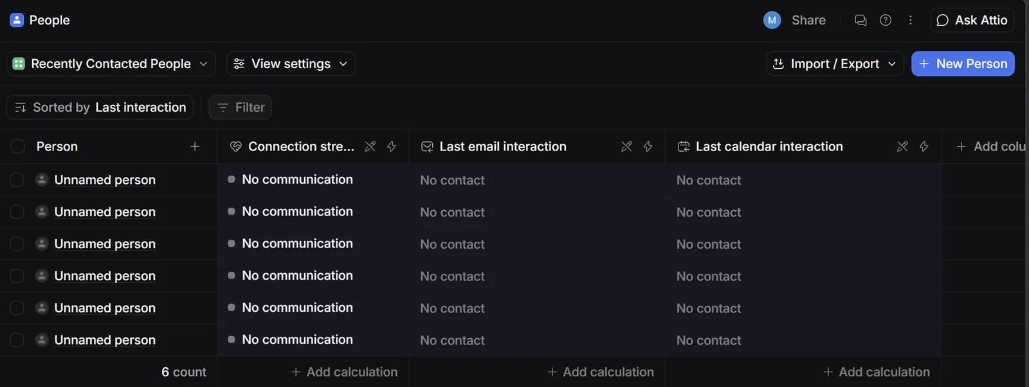Open the comments icon in header
This screenshot has width=1029, height=387.
(x=861, y=20)
